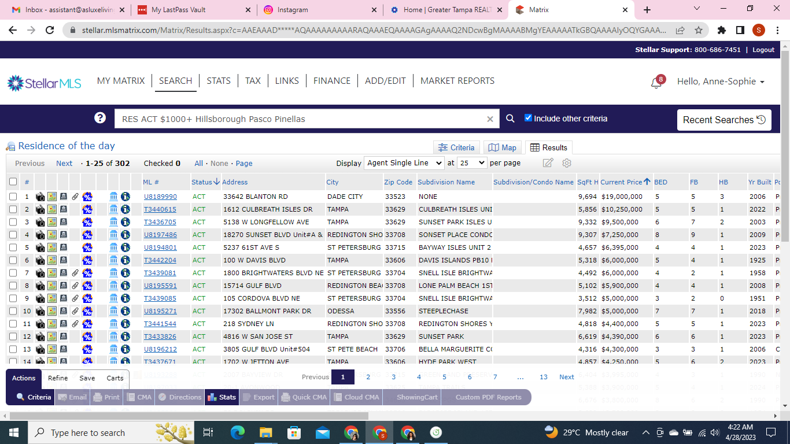Open photos camera icon for 15714 Gulf Blvd
This screenshot has height=444, width=790.
(x=40, y=286)
